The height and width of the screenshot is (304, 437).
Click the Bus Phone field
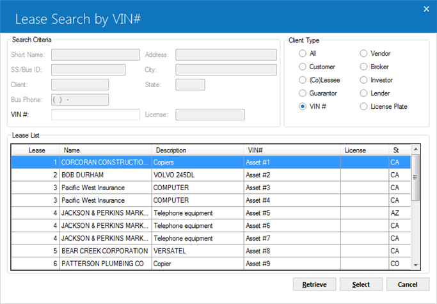(80, 100)
